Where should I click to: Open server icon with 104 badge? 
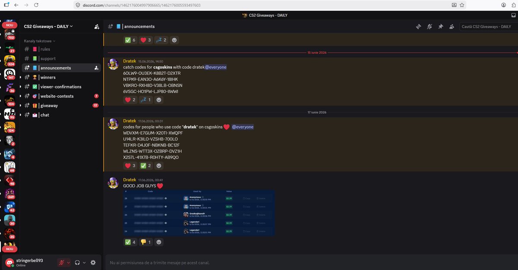9,101
